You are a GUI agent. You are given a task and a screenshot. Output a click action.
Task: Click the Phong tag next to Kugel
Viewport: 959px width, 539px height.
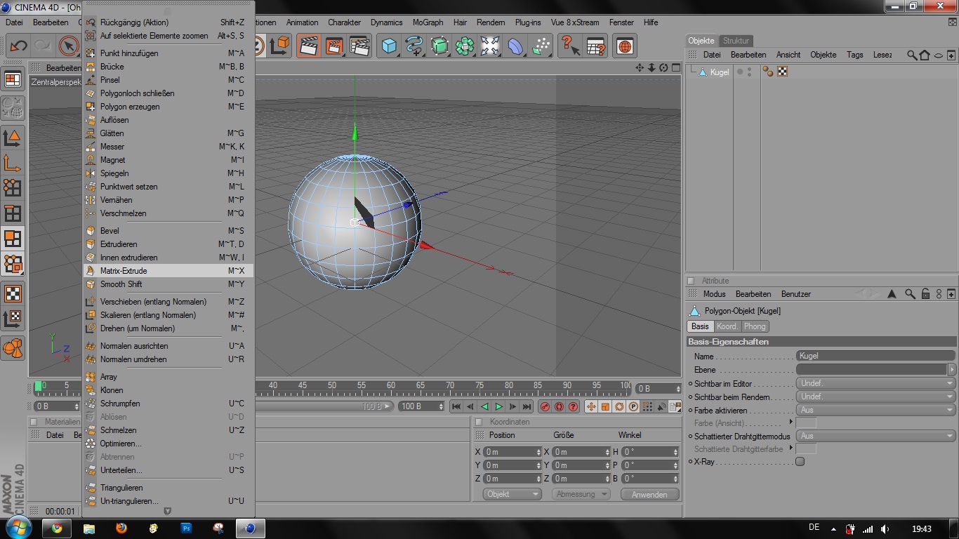[768, 72]
